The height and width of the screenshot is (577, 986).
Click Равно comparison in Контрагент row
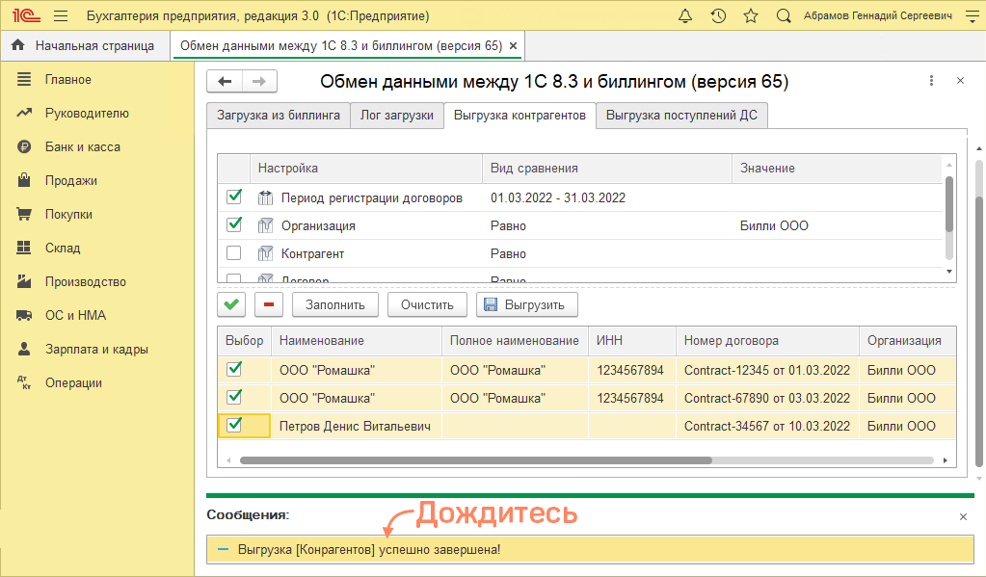pos(508,254)
